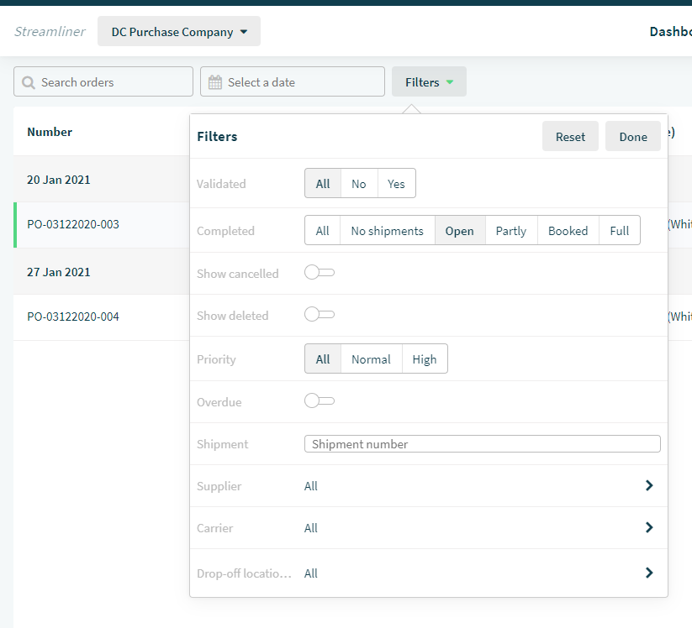Set Priority filter to High
Viewport: 692px width, 628px height.
pos(425,358)
